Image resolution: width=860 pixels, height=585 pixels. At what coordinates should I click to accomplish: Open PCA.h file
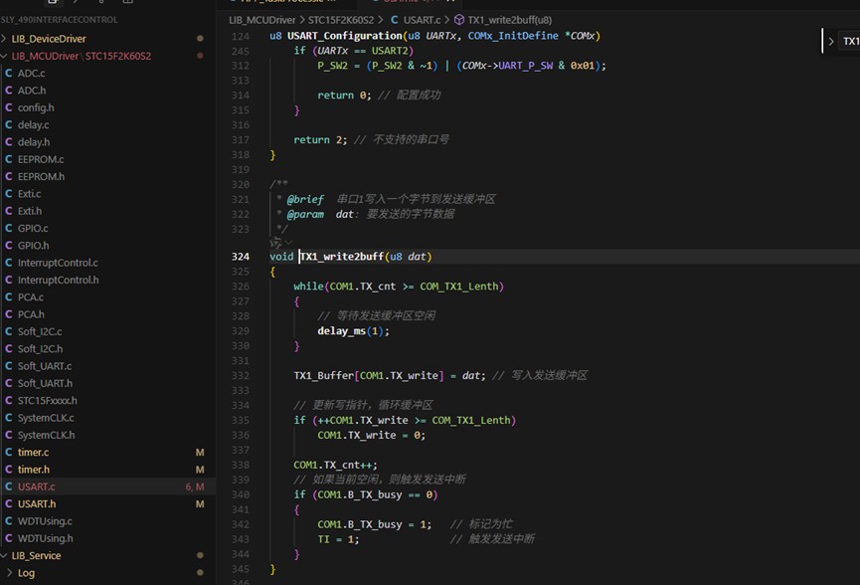point(31,314)
